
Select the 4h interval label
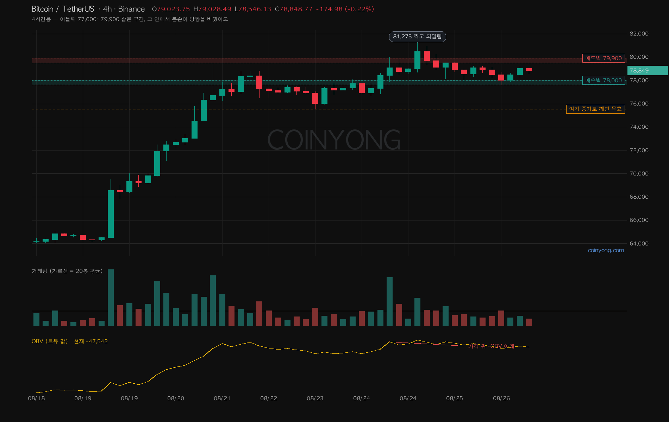(107, 9)
